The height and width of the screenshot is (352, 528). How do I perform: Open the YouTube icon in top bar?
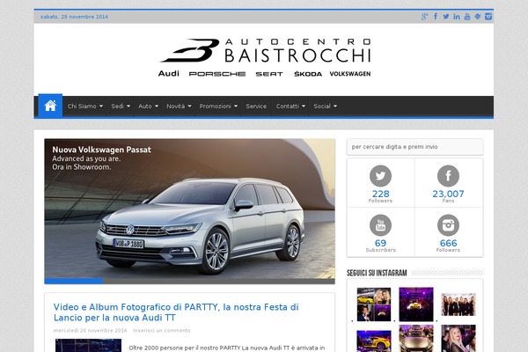(467, 17)
